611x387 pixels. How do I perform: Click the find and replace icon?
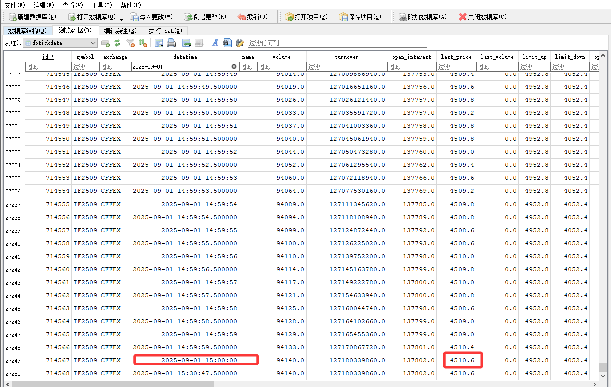click(239, 43)
